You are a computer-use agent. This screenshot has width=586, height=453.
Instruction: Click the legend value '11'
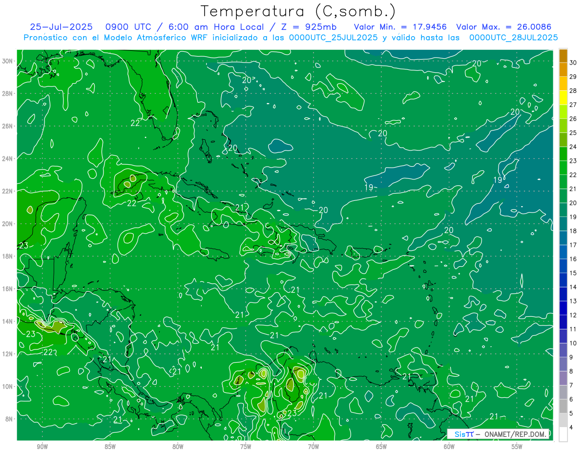[573, 329]
